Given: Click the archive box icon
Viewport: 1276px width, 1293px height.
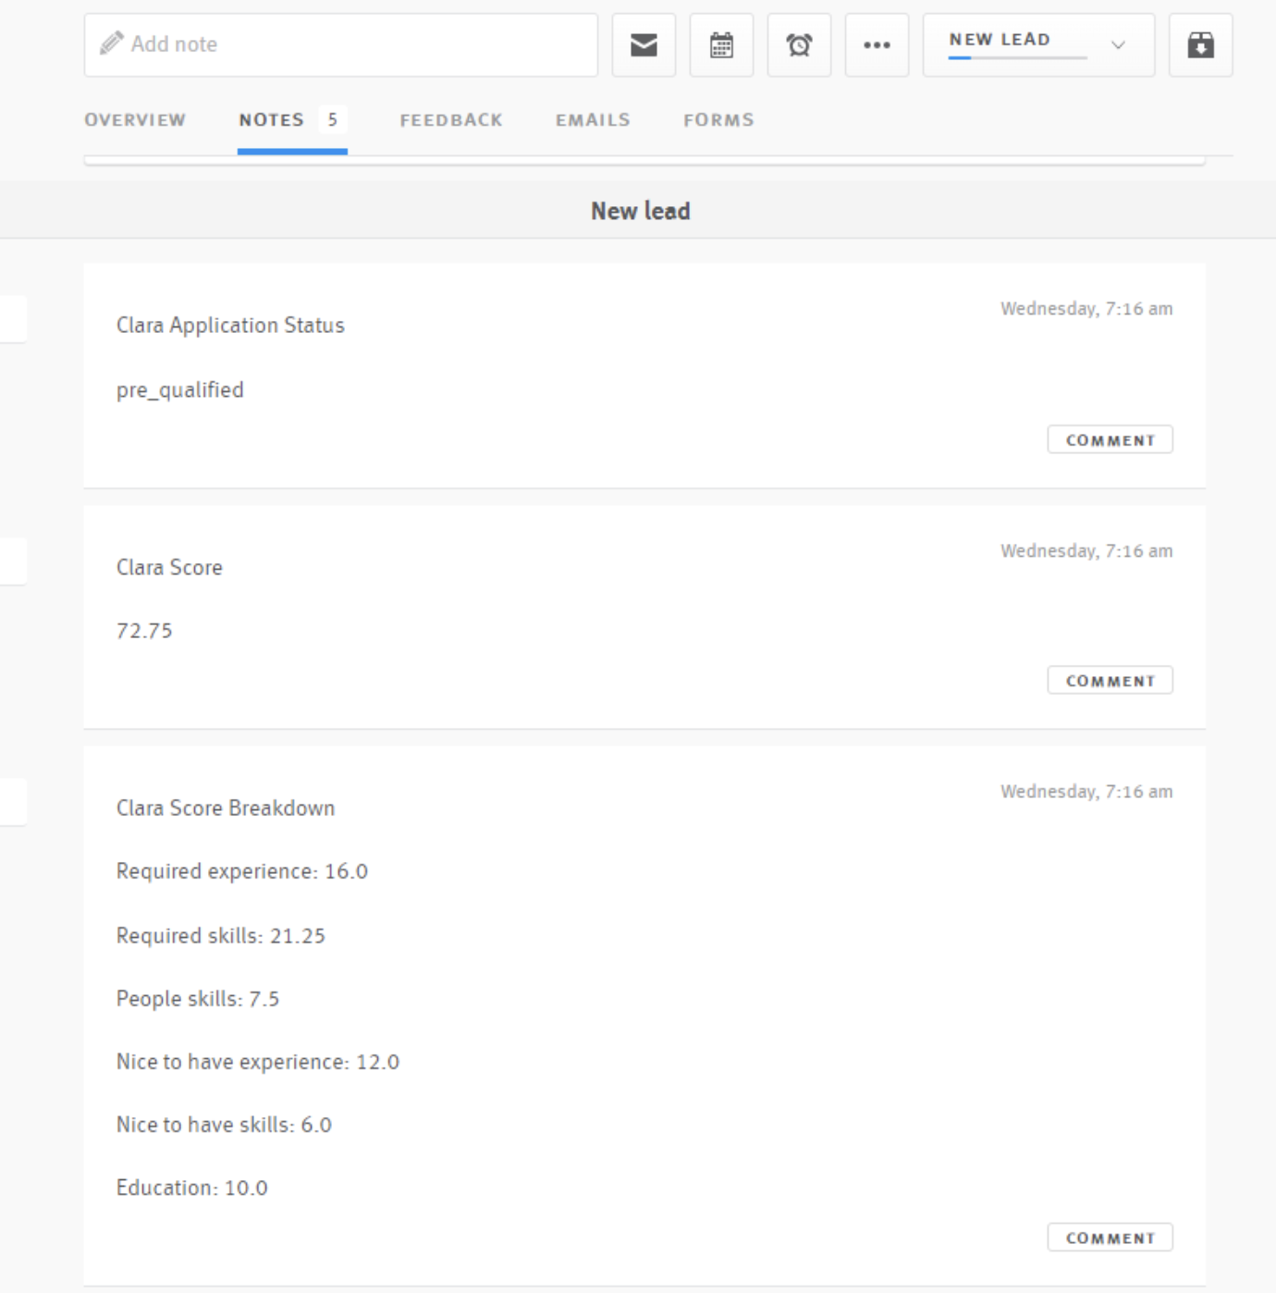Looking at the screenshot, I should (1200, 44).
